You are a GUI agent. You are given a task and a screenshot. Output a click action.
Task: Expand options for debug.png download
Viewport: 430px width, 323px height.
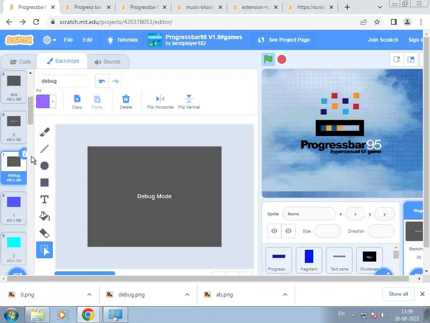point(187,294)
